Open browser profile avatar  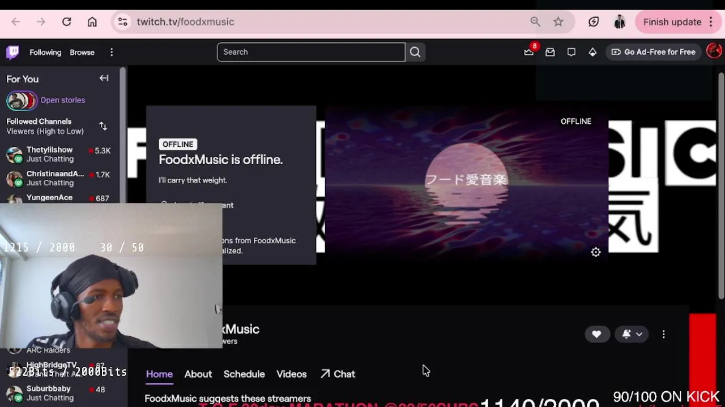pyautogui.click(x=620, y=22)
